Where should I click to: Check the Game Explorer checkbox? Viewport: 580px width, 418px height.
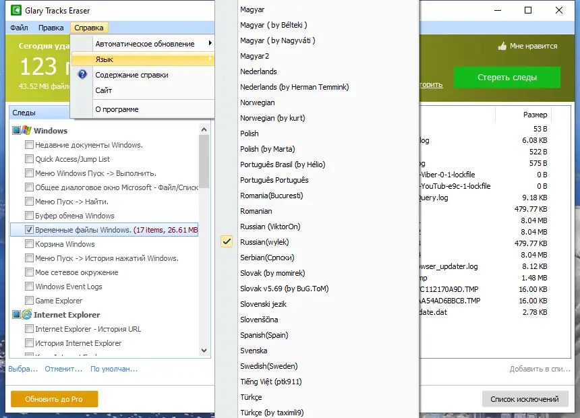[29, 301]
